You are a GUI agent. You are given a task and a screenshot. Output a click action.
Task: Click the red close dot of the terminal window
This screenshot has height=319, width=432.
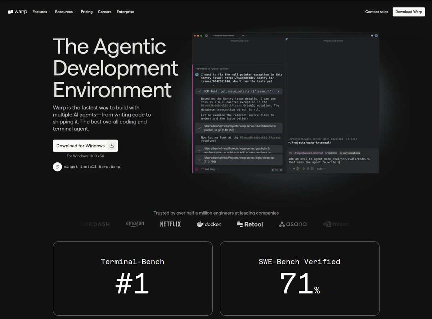coord(195,36)
